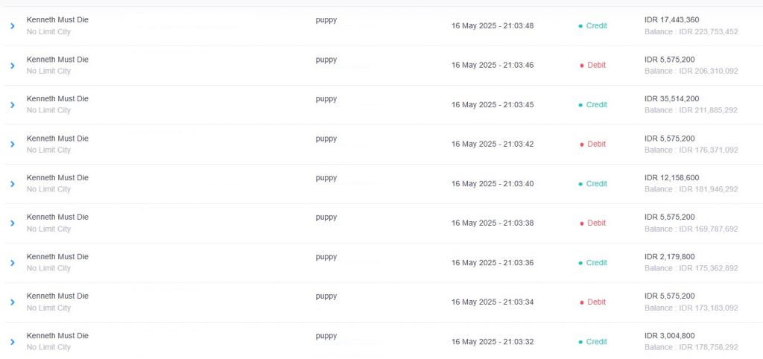The width and height of the screenshot is (763, 359).
Task: Expand the 21:03:42 Debit row chevron
Action: pos(13,144)
